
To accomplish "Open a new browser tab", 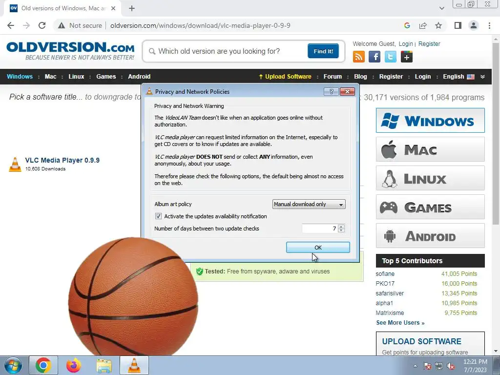I will coord(132,8).
